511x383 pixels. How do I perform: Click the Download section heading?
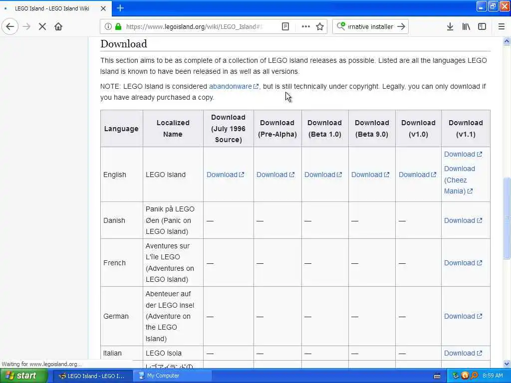point(124,44)
